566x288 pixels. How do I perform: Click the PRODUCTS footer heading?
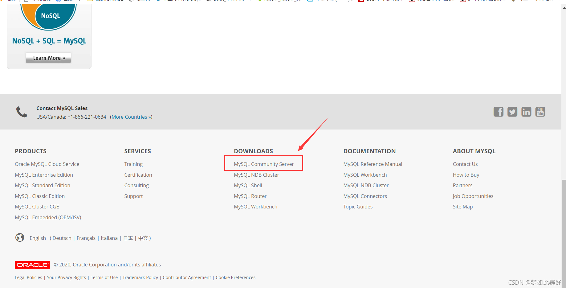coord(31,151)
